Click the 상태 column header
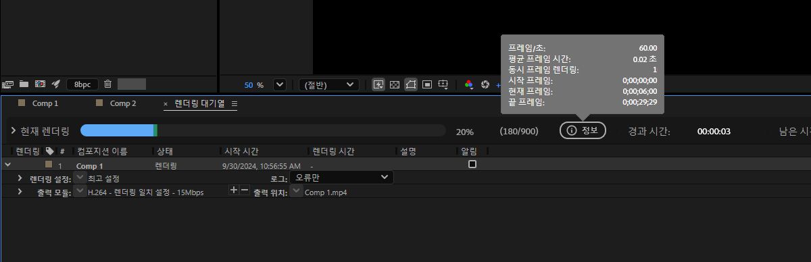The width and height of the screenshot is (811, 262). point(165,151)
